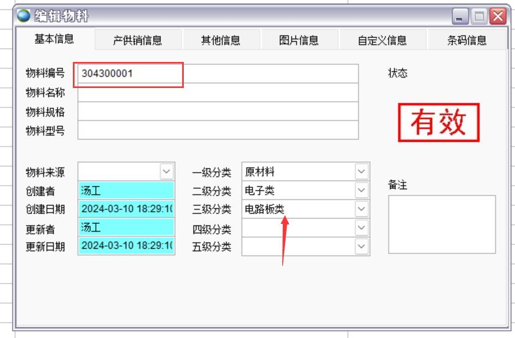515x338 pixels.
Task: Click the red 有效 status stamp
Action: point(438,122)
